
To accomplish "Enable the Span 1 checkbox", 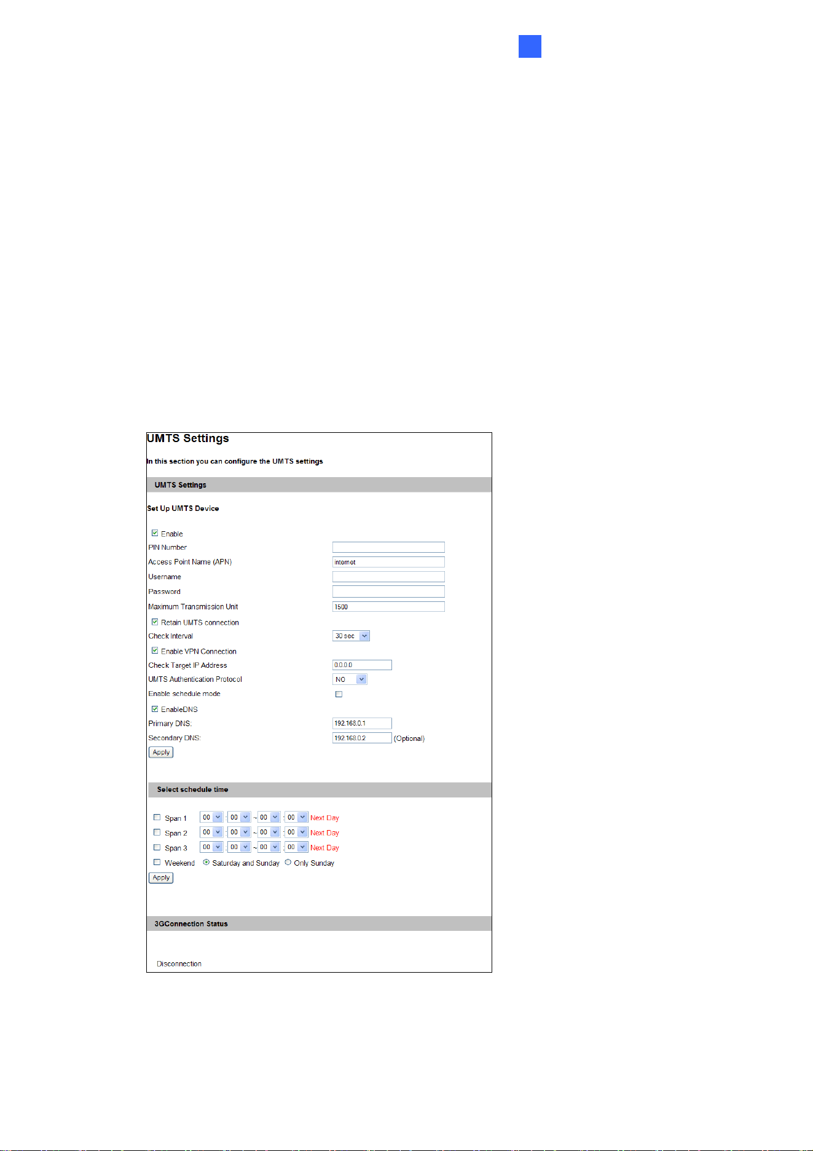I will pyautogui.click(x=157, y=817).
